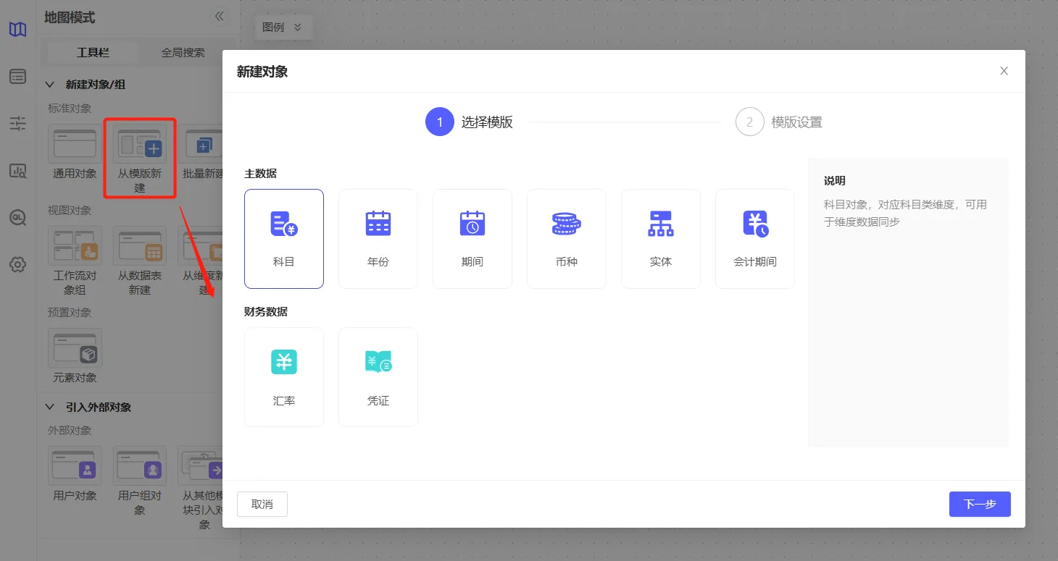The image size is (1058, 561).
Task: Open the settings gear in sidebar
Action: click(x=18, y=264)
